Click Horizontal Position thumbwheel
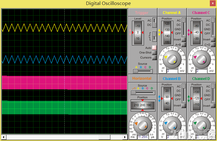 pyautogui.click(x=143, y=105)
